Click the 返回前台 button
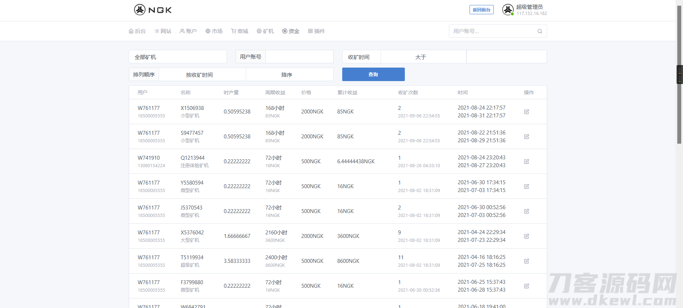The width and height of the screenshot is (683, 308). click(481, 10)
